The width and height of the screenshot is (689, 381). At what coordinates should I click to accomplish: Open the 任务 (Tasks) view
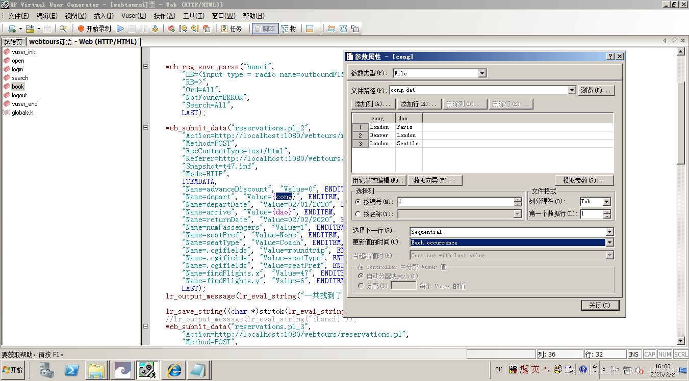[x=232, y=29]
